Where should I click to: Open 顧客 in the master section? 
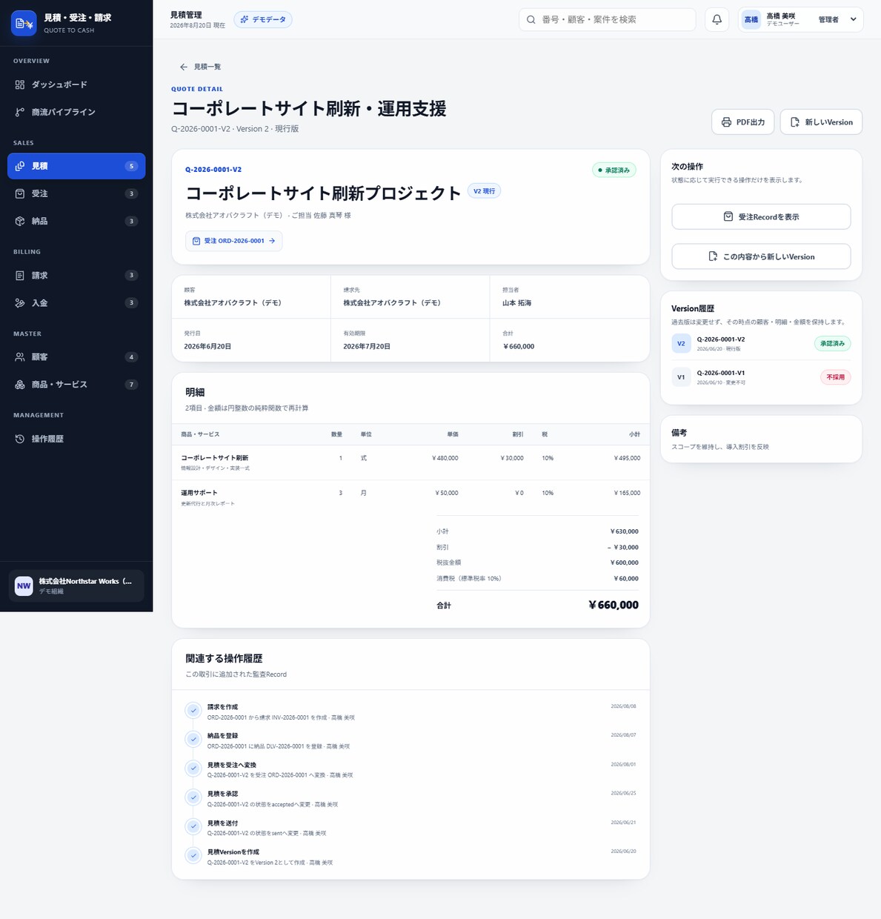[x=76, y=356]
